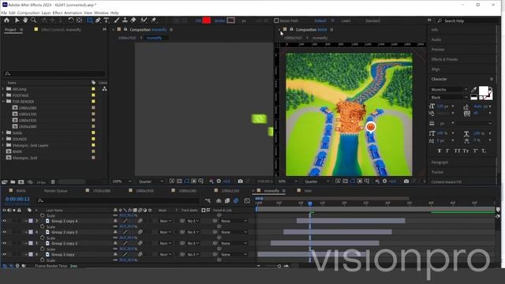Toggle visibility of layer Group 2 copy 4

4,221
